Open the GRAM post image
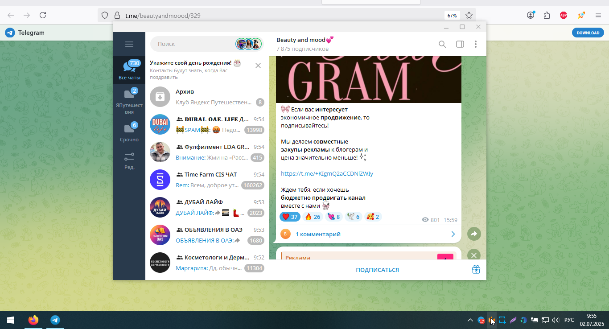The width and height of the screenshot is (609, 329). (x=369, y=79)
